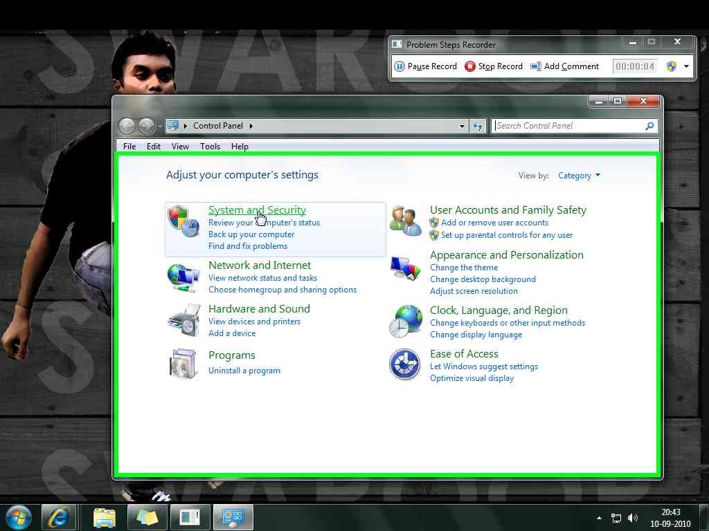Launch Internet Explorer from the taskbar
709x531 pixels.
[x=60, y=517]
